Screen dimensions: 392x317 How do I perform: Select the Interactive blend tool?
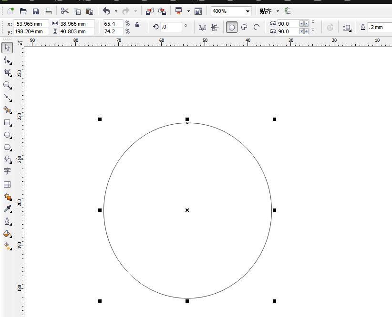point(8,197)
